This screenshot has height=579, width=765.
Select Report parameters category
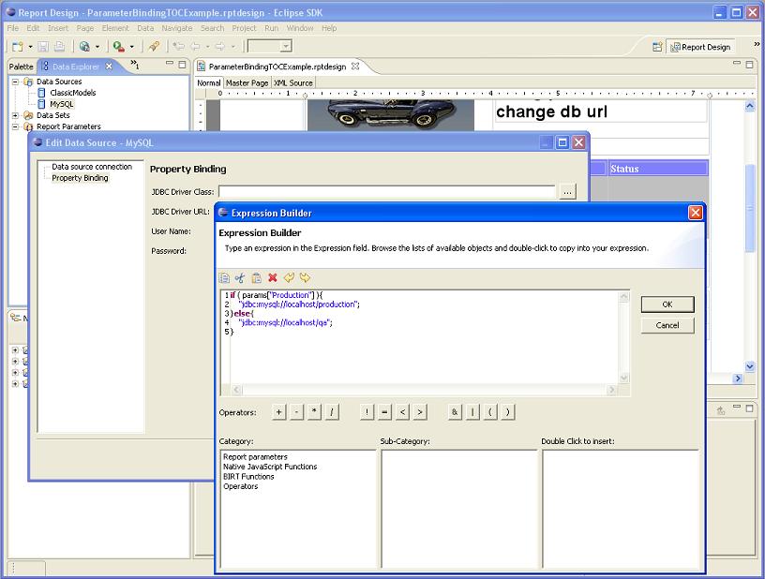(x=255, y=457)
